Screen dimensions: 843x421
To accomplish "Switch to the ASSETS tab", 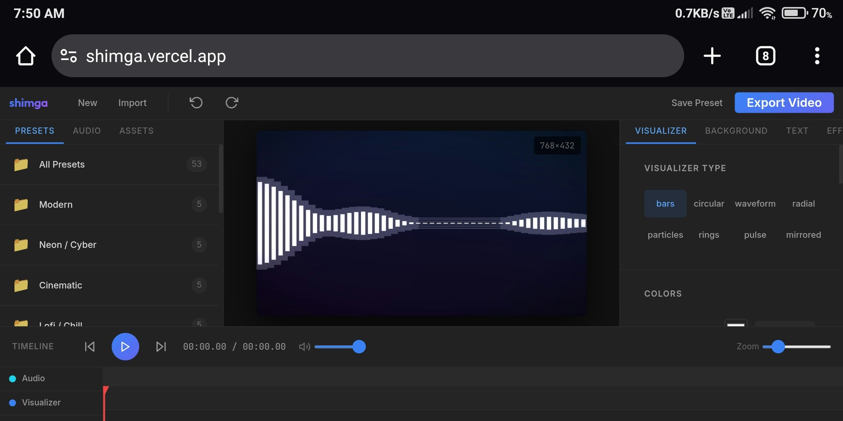I will tap(136, 131).
